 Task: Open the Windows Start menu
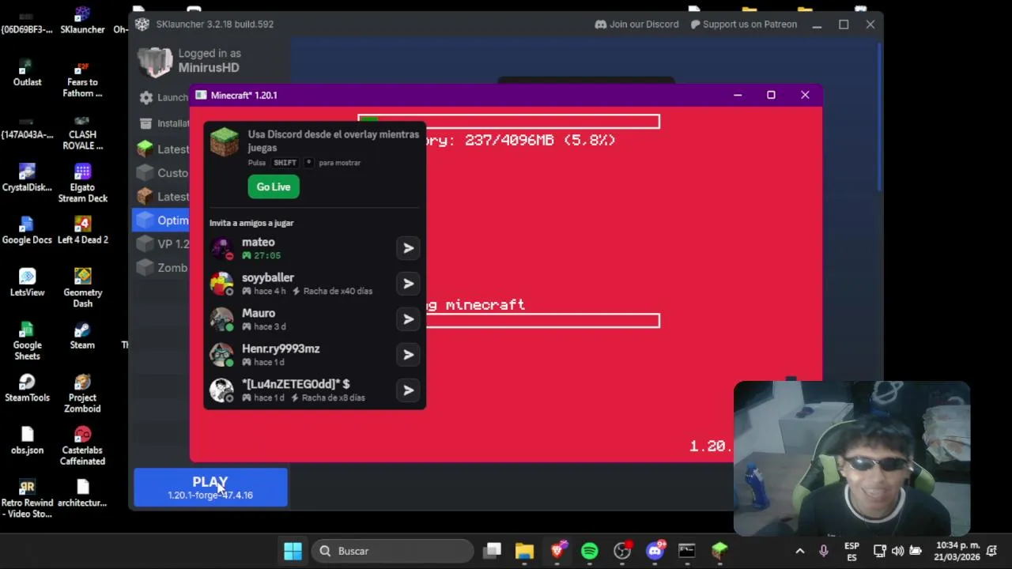click(x=293, y=551)
